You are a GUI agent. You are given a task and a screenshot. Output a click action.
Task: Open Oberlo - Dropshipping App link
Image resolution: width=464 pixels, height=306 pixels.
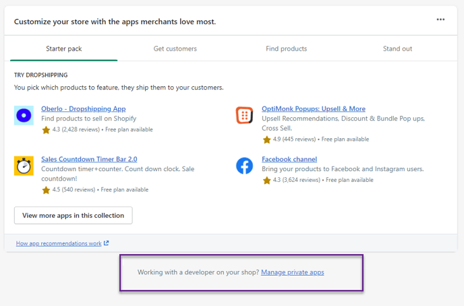point(84,109)
